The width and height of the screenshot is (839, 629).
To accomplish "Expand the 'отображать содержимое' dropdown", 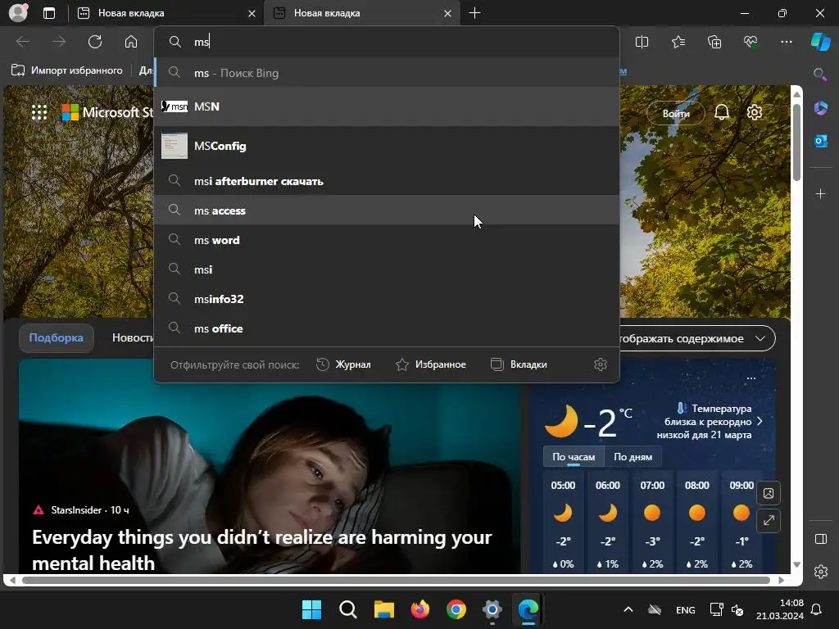I will [697, 338].
